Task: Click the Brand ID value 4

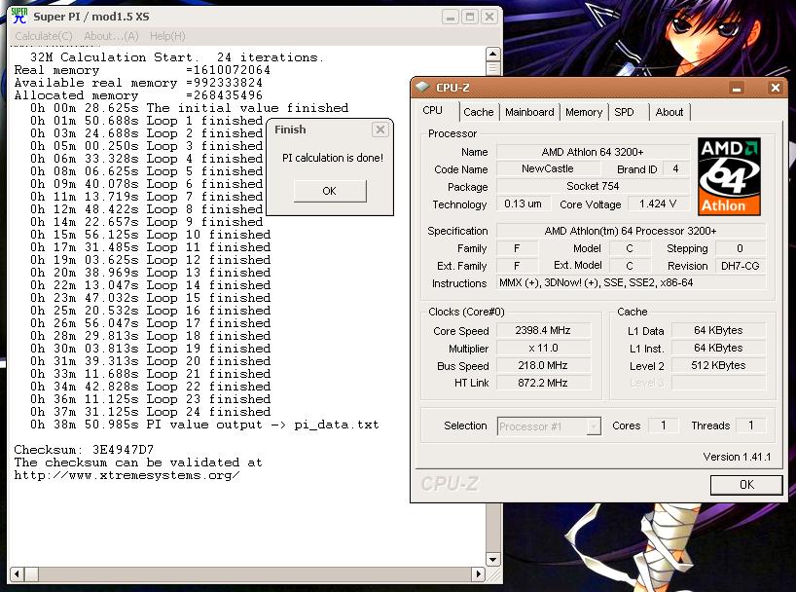Action: click(675, 168)
